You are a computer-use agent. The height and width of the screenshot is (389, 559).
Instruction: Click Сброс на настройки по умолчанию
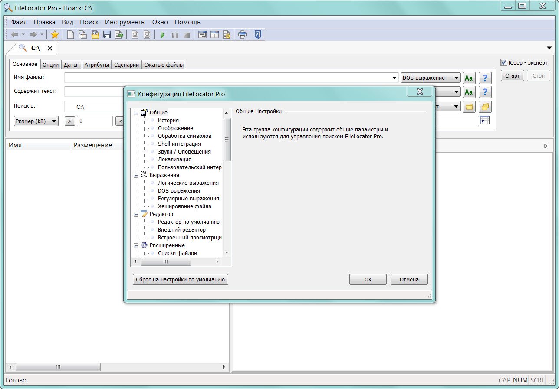(x=181, y=279)
